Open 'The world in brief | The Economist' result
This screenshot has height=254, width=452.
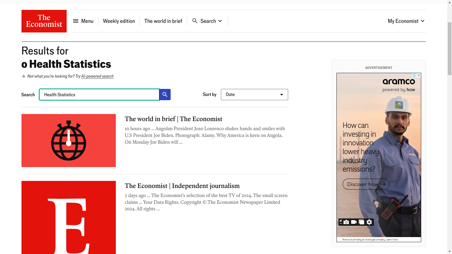point(173,119)
